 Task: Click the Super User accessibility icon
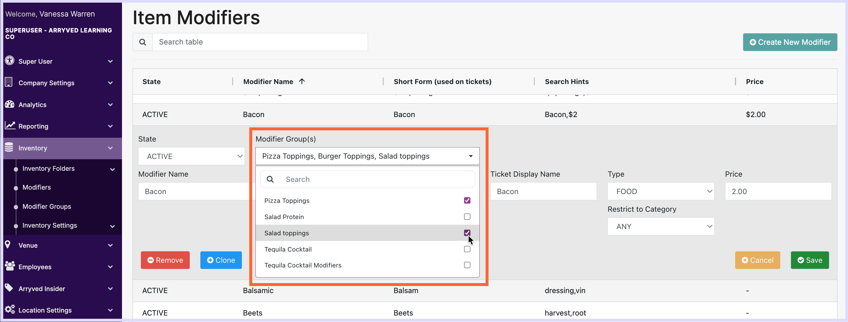[9, 61]
